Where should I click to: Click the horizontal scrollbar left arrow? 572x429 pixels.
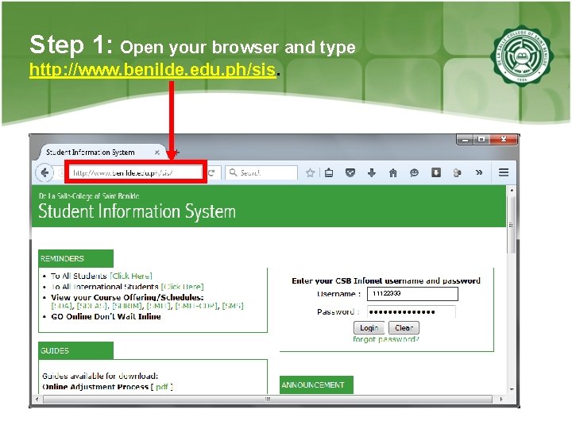coord(37,399)
